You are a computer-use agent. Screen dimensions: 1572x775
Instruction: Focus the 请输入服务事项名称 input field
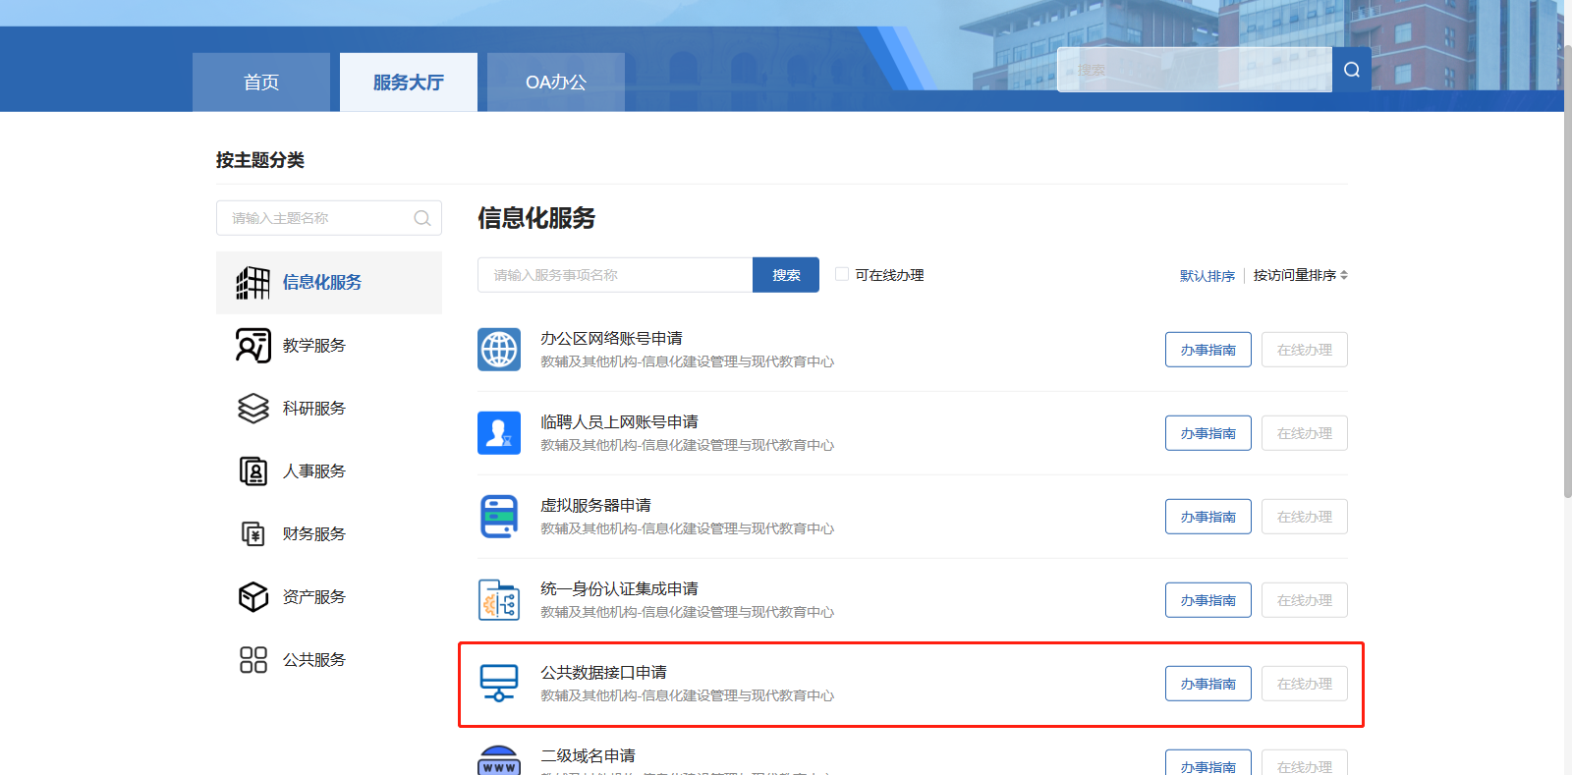click(x=615, y=275)
